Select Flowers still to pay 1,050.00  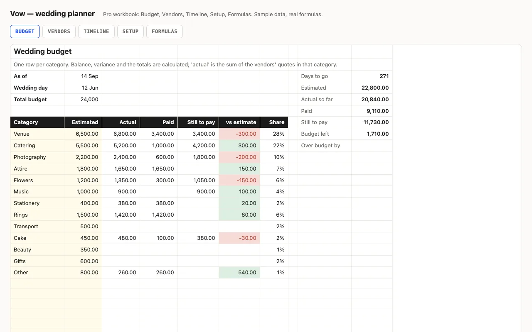click(x=198, y=181)
